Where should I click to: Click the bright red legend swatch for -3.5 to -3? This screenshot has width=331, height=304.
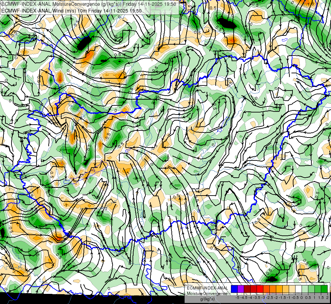pyautogui.click(x=260, y=289)
